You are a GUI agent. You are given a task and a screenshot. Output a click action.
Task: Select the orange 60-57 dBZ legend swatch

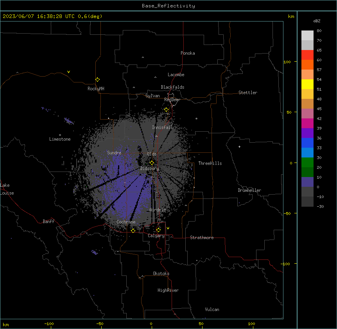pos(307,64)
